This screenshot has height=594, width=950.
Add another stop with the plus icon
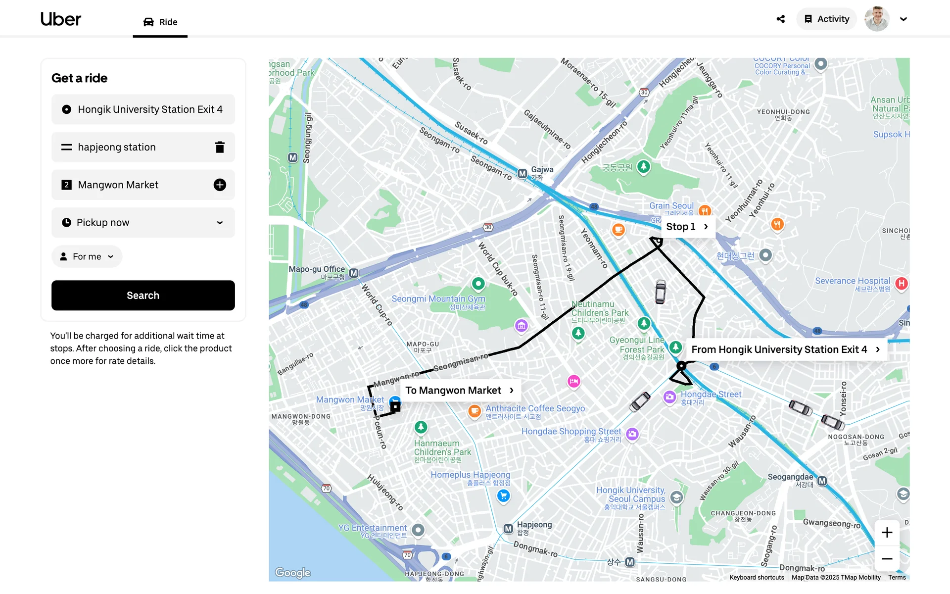click(220, 185)
